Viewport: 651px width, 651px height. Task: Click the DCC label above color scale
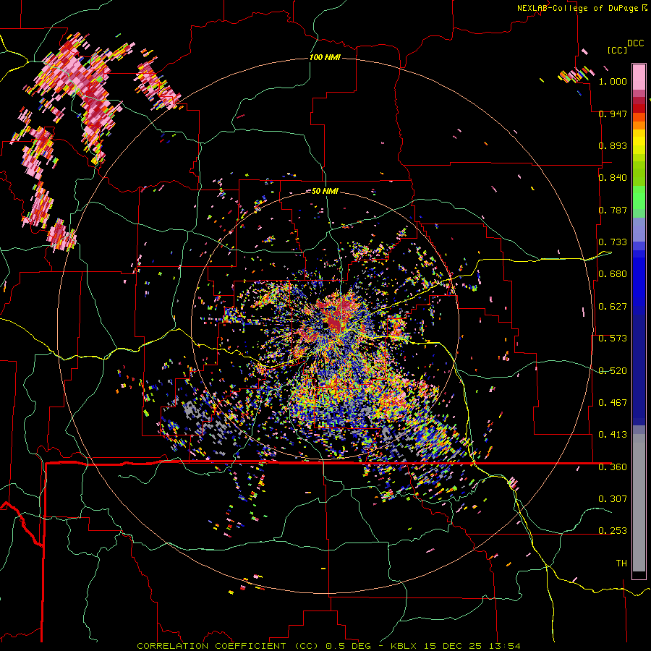pyautogui.click(x=635, y=43)
